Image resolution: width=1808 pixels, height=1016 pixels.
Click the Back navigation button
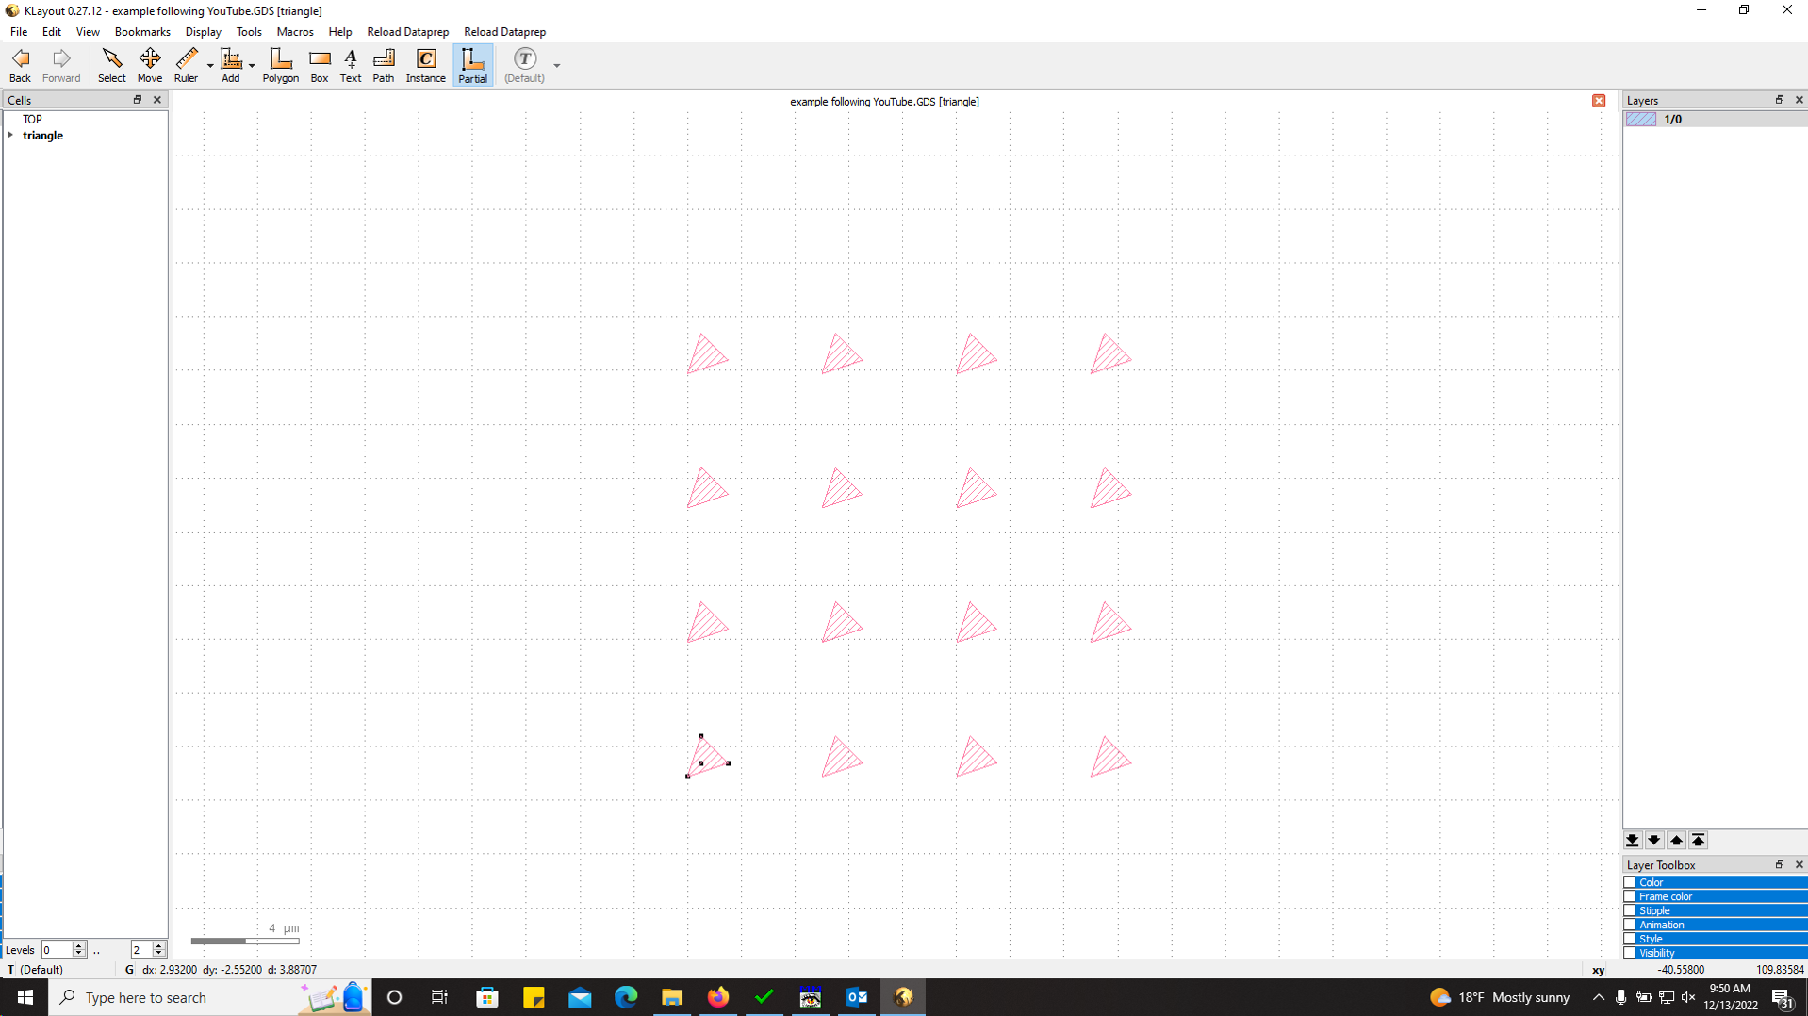pos(20,66)
